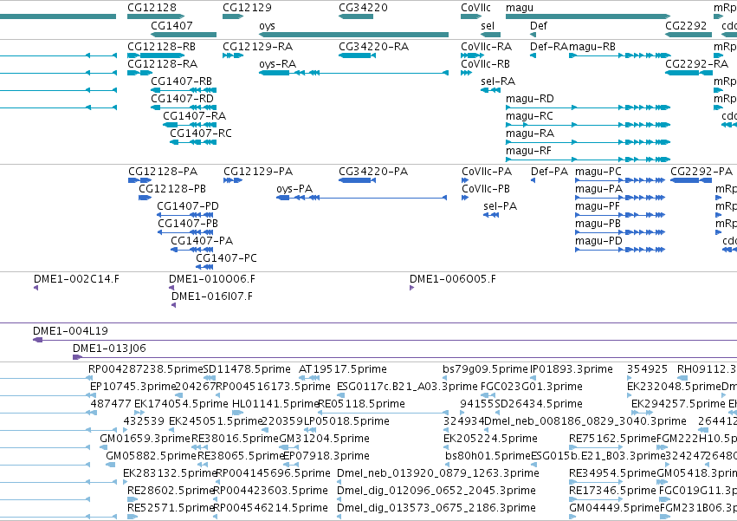Click the sel gene label

point(488,25)
